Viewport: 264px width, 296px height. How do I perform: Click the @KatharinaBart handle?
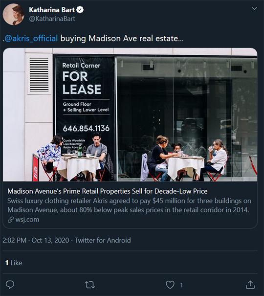[52, 19]
